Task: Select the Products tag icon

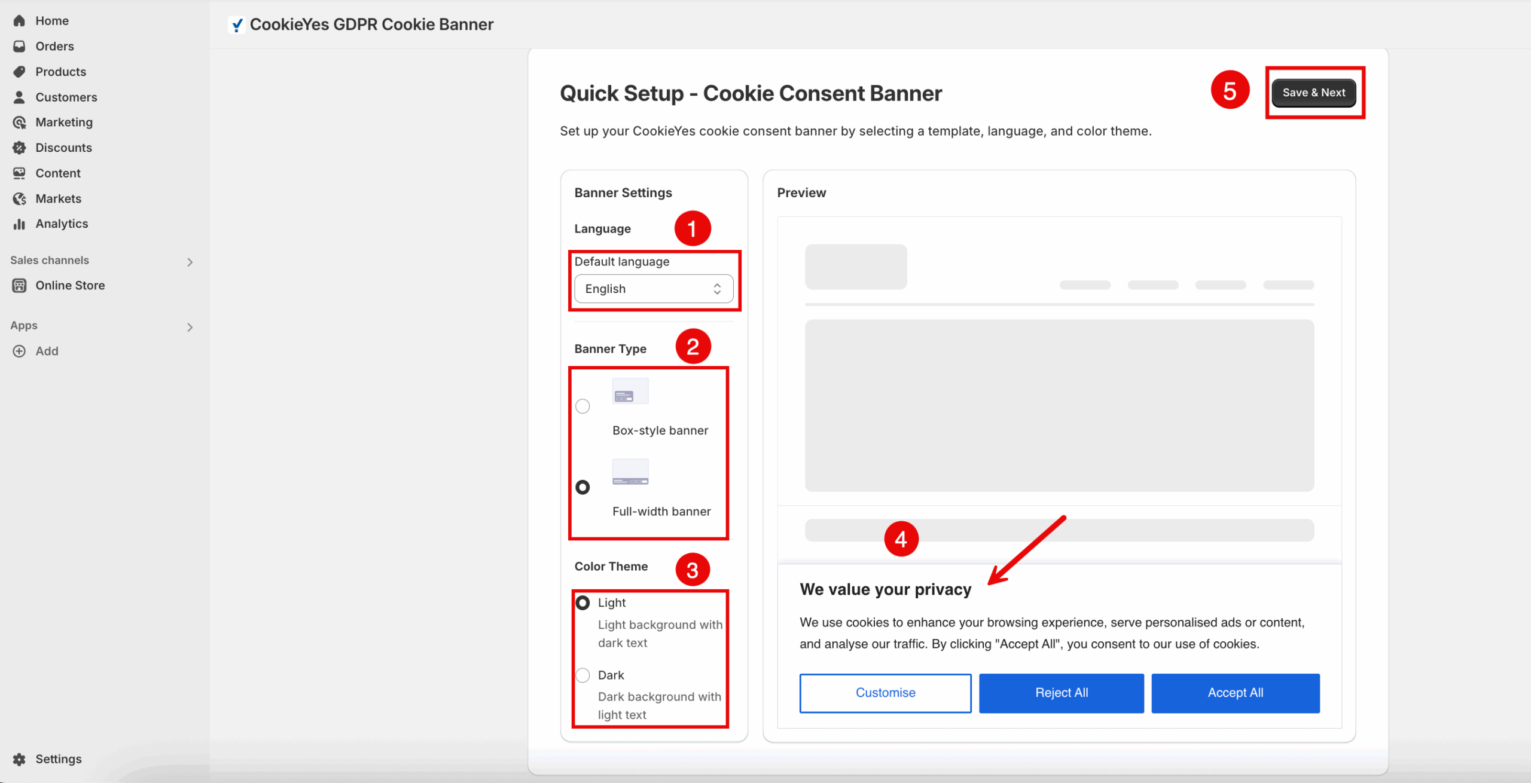Action: pos(20,71)
